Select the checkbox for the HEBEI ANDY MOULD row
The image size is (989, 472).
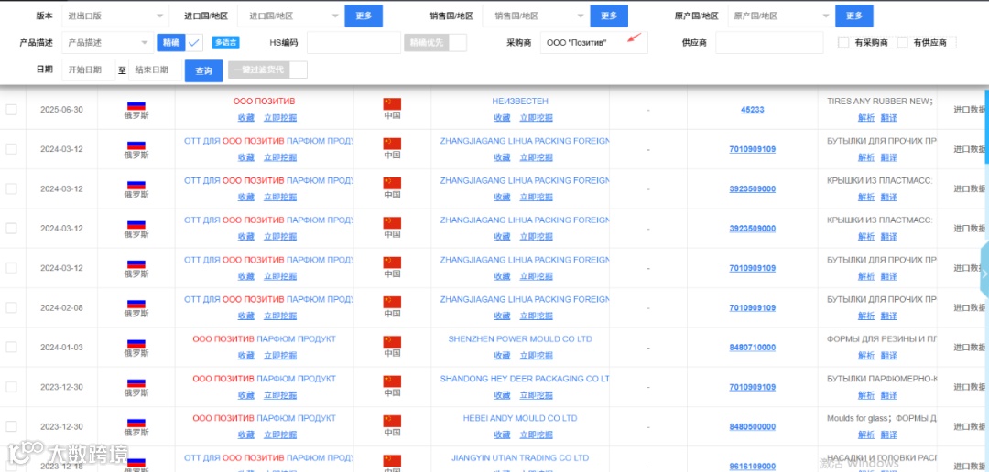[11, 426]
